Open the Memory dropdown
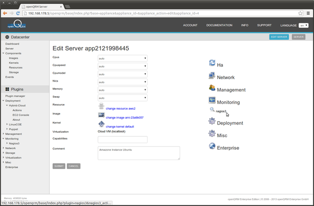314x206 pixels. [x=122, y=90]
